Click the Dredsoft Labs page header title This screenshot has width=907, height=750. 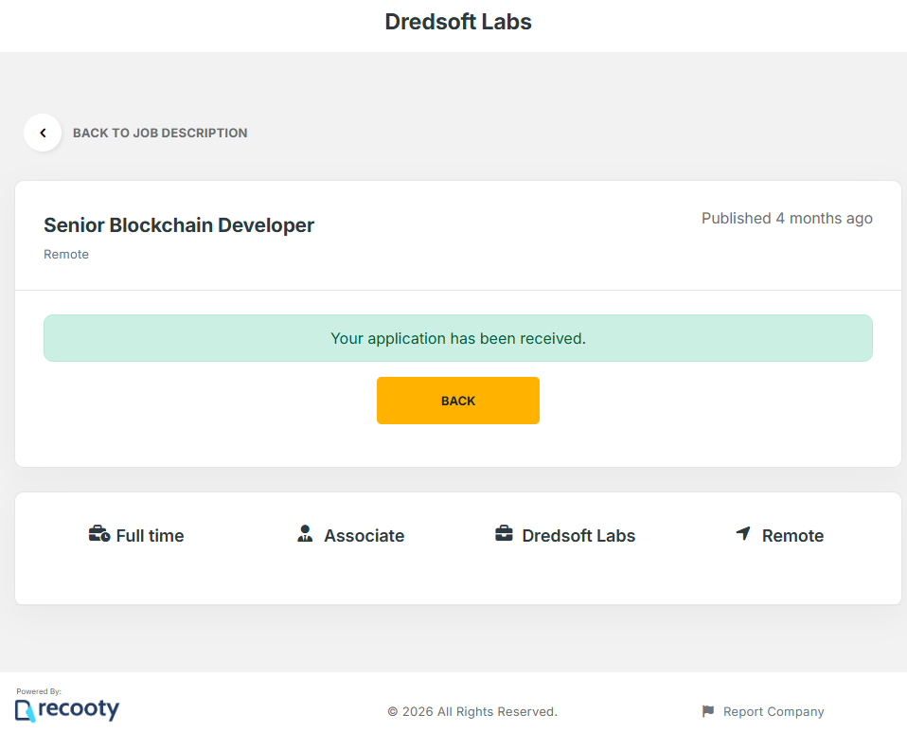(x=458, y=22)
